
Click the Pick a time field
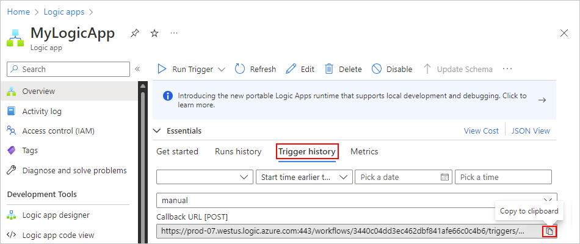(x=504, y=177)
